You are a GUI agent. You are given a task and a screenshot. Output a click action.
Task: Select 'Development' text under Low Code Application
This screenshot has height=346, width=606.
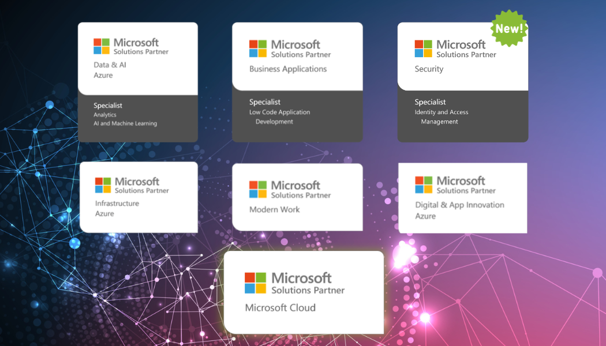click(x=274, y=122)
